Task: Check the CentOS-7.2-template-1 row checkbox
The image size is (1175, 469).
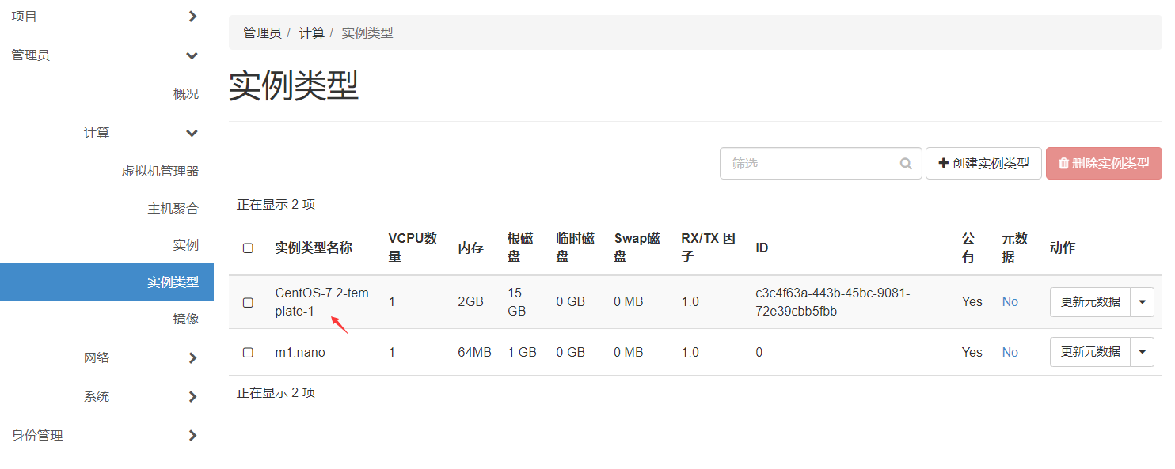Action: coord(248,302)
